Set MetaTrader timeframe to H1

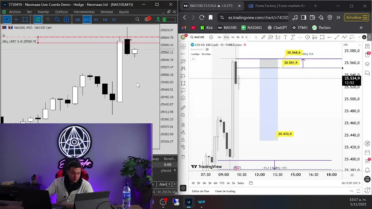(x=96, y=19)
